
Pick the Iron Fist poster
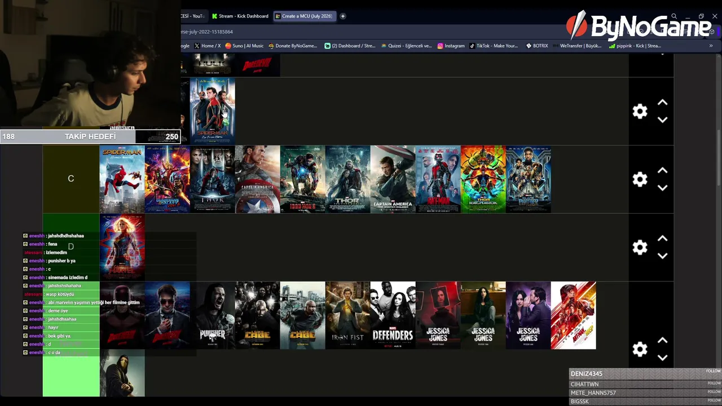coord(348,315)
